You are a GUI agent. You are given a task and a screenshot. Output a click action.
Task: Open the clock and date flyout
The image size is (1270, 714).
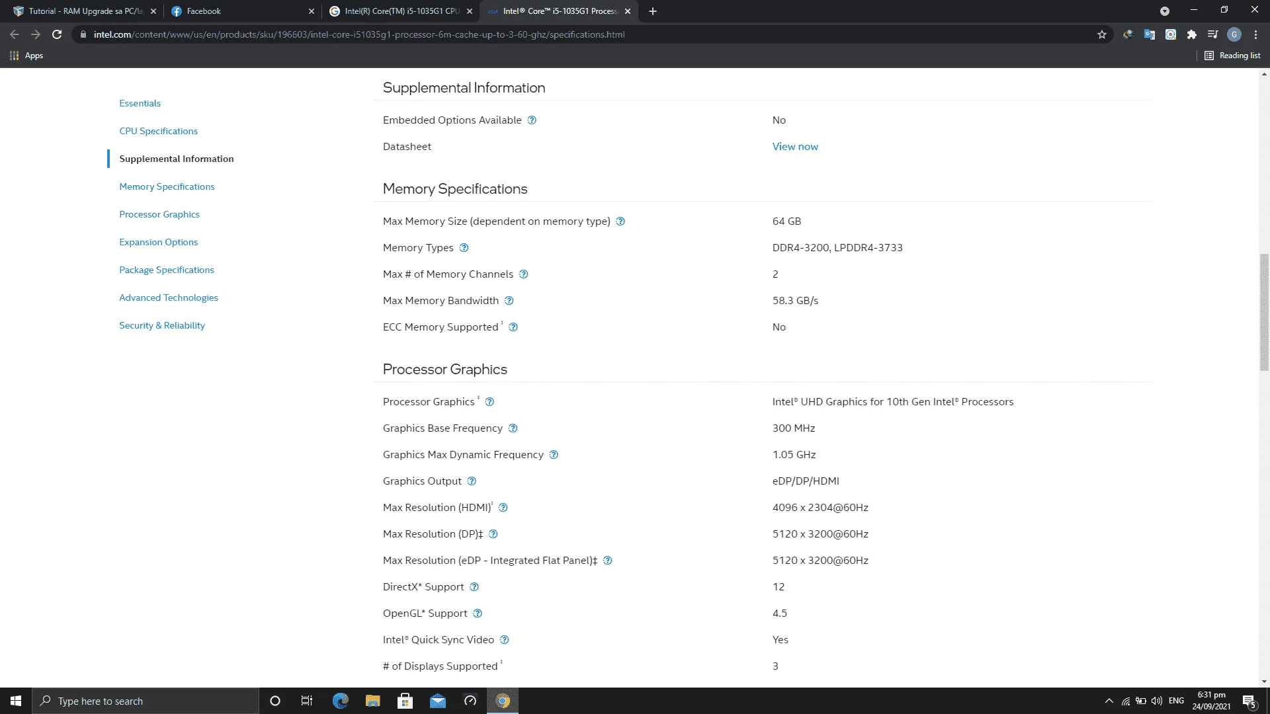1211,701
